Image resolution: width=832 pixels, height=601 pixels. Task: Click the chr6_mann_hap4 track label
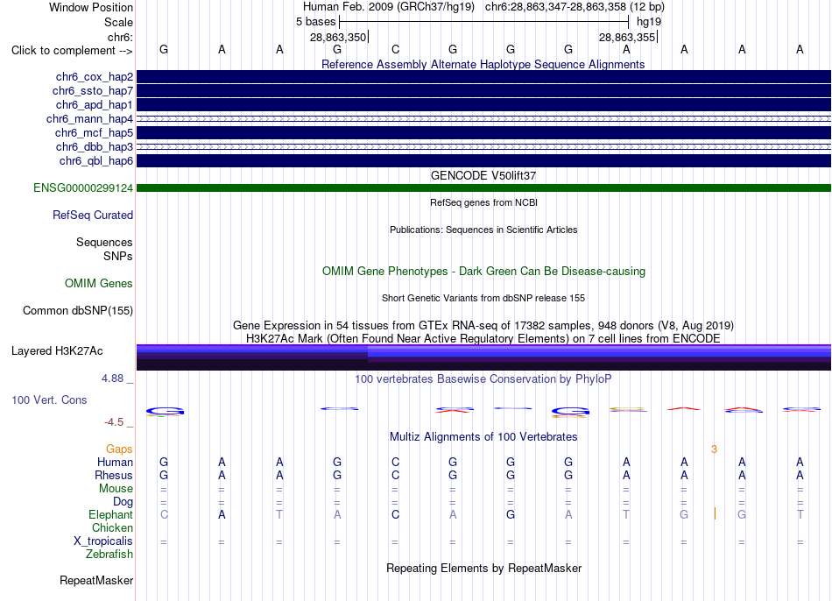click(89, 119)
